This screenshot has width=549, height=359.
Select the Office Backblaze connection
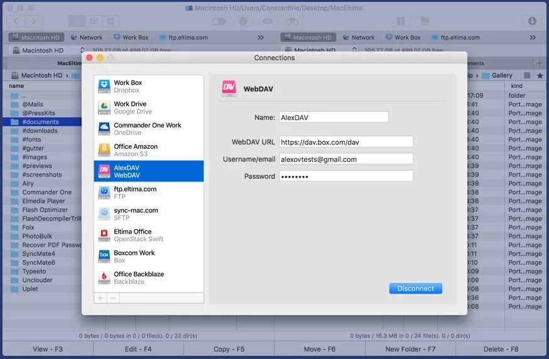(x=148, y=278)
